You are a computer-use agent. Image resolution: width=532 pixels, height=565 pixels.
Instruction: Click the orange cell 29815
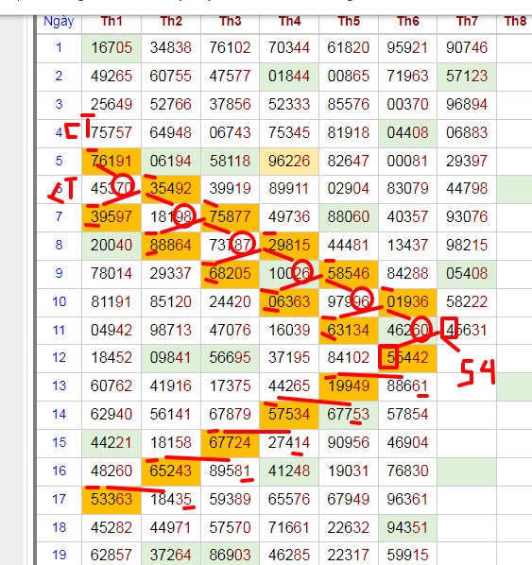point(289,245)
